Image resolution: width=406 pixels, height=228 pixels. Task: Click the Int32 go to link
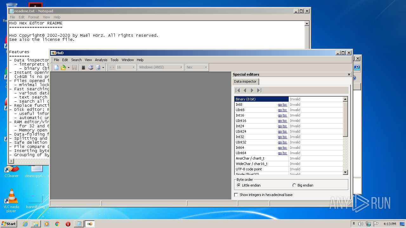pyautogui.click(x=282, y=137)
